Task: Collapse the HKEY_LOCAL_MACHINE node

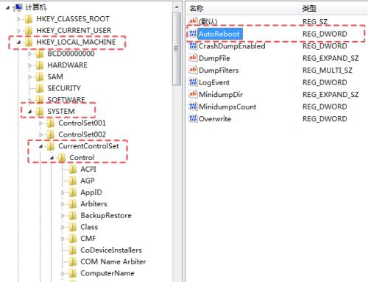Action: coord(18,42)
